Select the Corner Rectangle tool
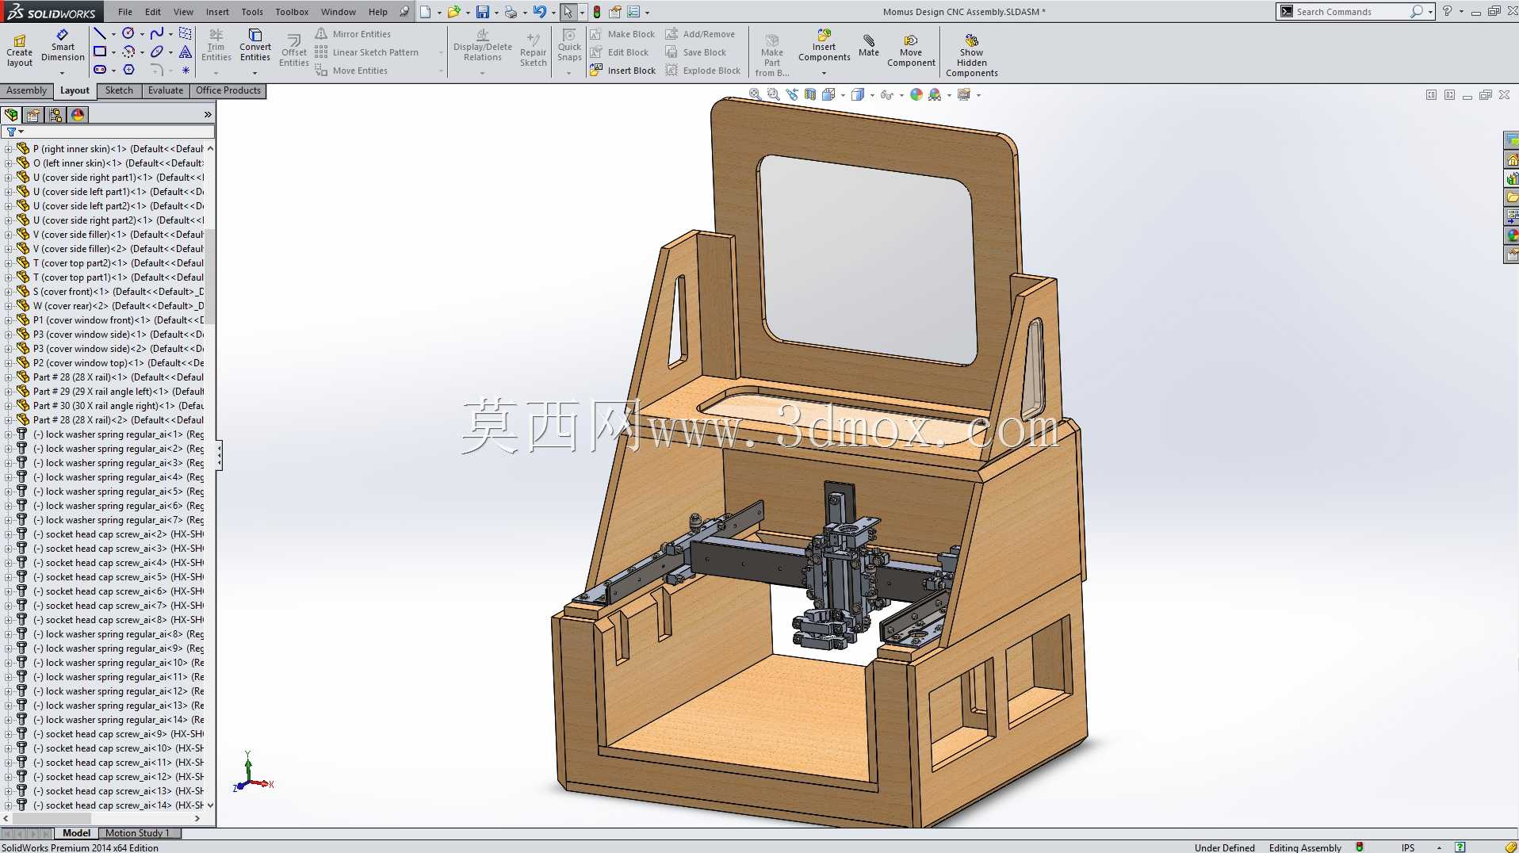This screenshot has height=853, width=1519. 100,52
